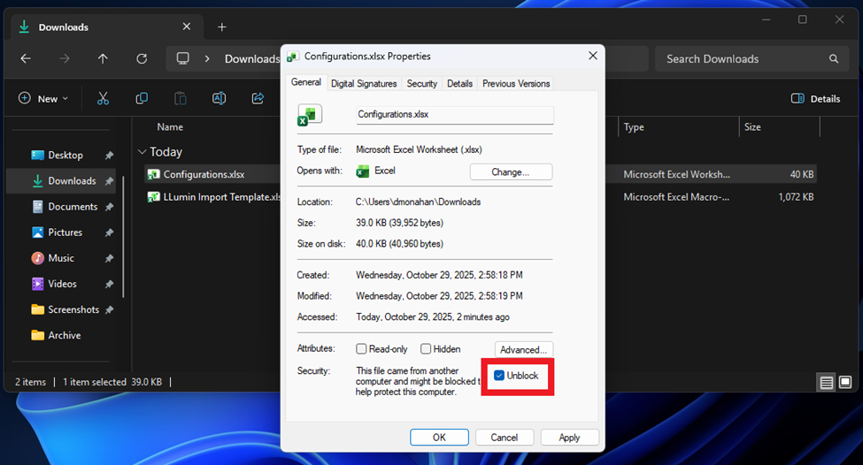Enable the Read-only attribute checkbox

pos(361,349)
